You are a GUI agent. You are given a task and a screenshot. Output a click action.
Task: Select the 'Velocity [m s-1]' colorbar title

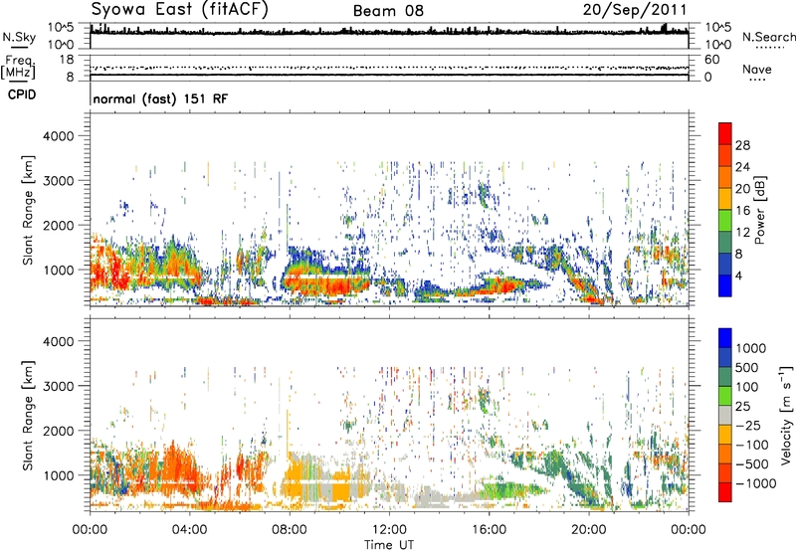click(x=786, y=414)
